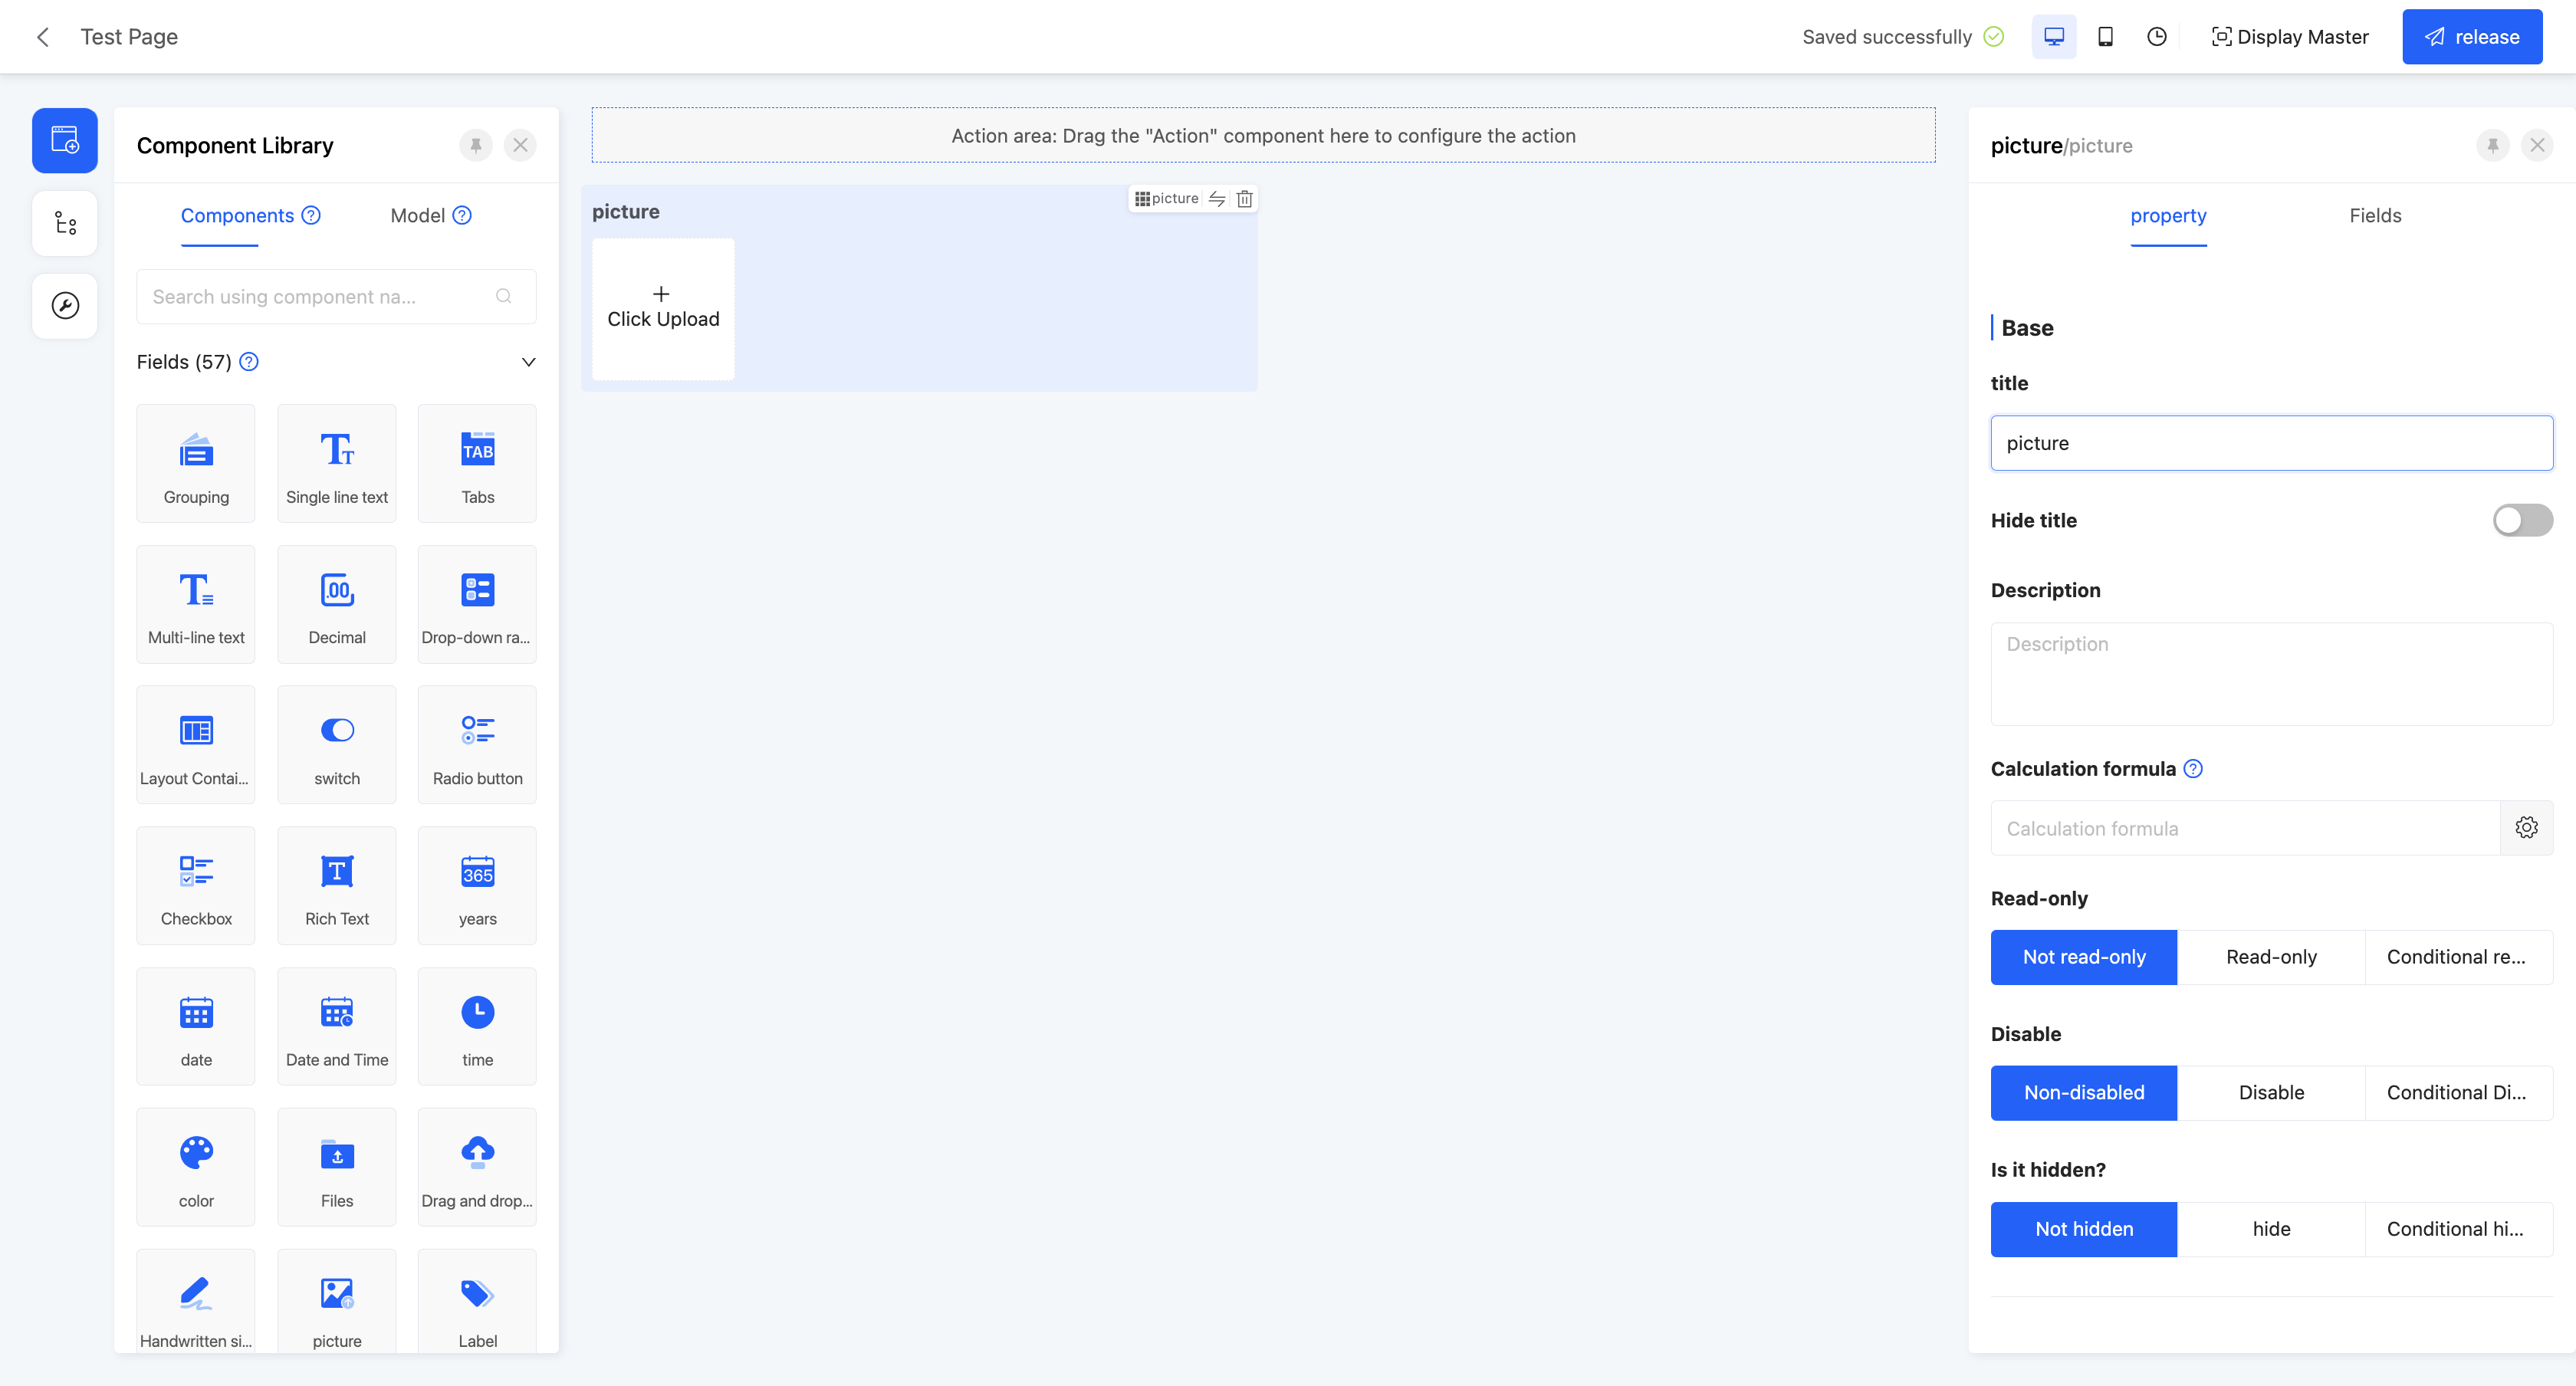Screen dimensions: 2576x1386
Task: Click the mobile device preview icon
Action: click(2105, 37)
